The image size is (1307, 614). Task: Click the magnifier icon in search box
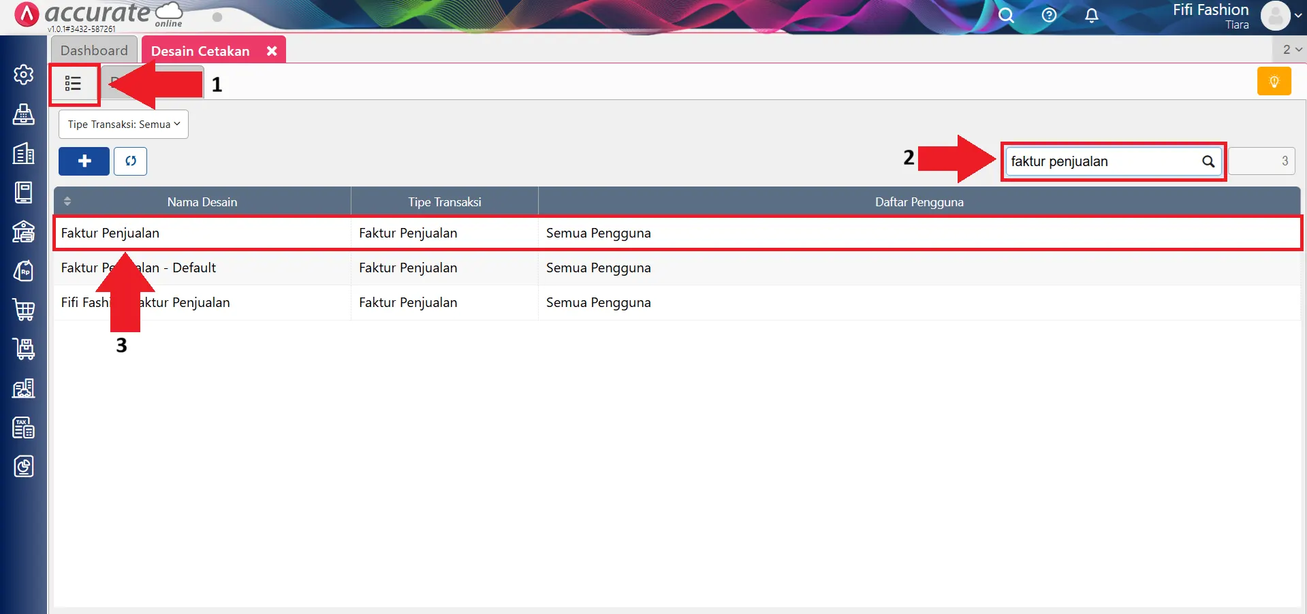point(1208,161)
